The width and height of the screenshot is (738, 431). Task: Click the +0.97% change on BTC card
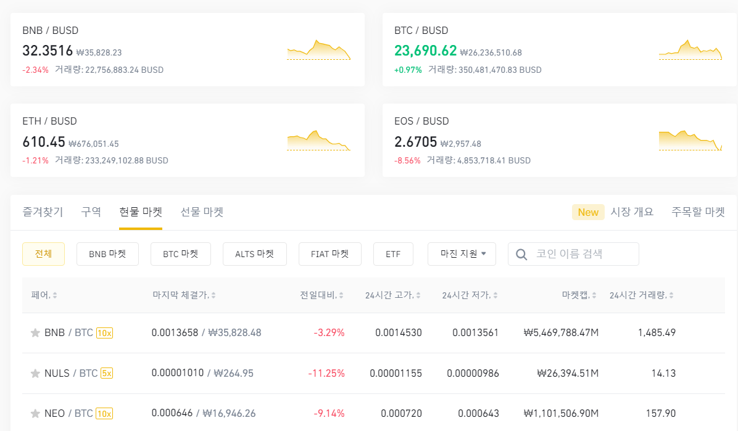[x=408, y=70]
